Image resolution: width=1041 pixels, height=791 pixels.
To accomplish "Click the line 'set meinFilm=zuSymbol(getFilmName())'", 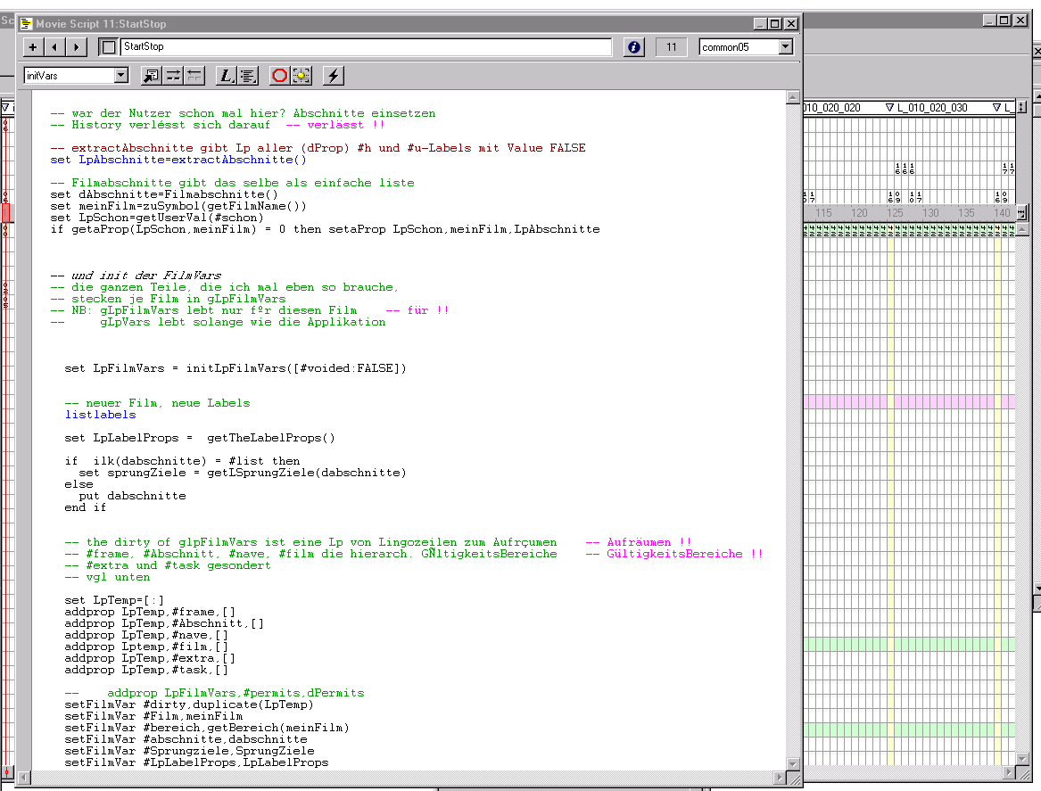I will pos(178,206).
